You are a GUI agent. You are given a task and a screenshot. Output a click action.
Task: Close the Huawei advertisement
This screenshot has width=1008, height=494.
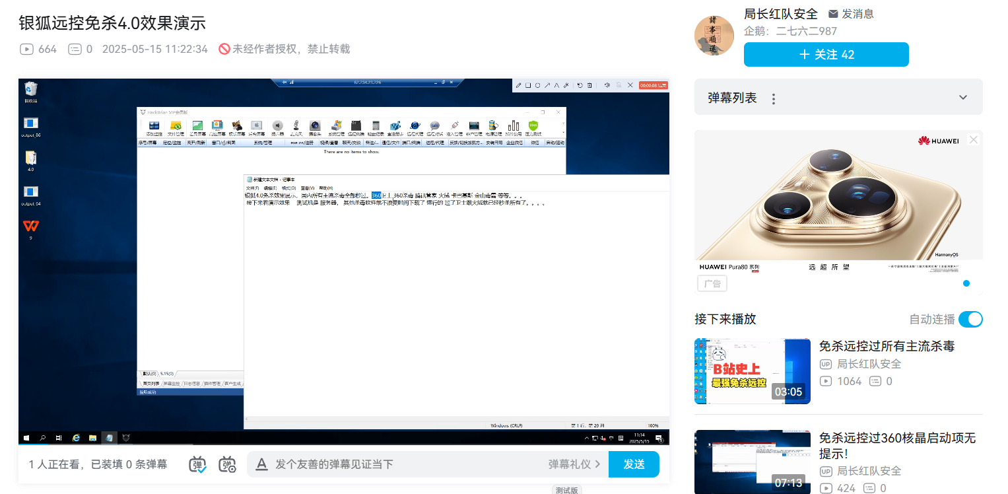973,139
